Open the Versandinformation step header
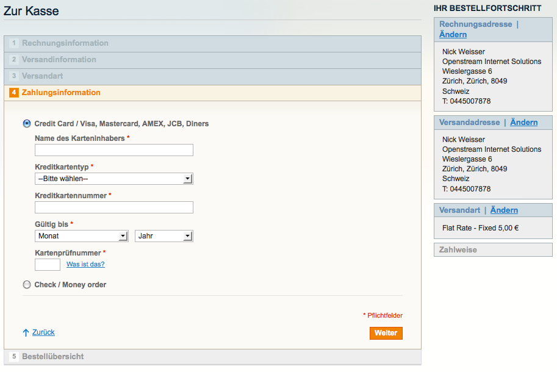Image resolution: width=557 pixels, height=372 pixels. (x=59, y=60)
